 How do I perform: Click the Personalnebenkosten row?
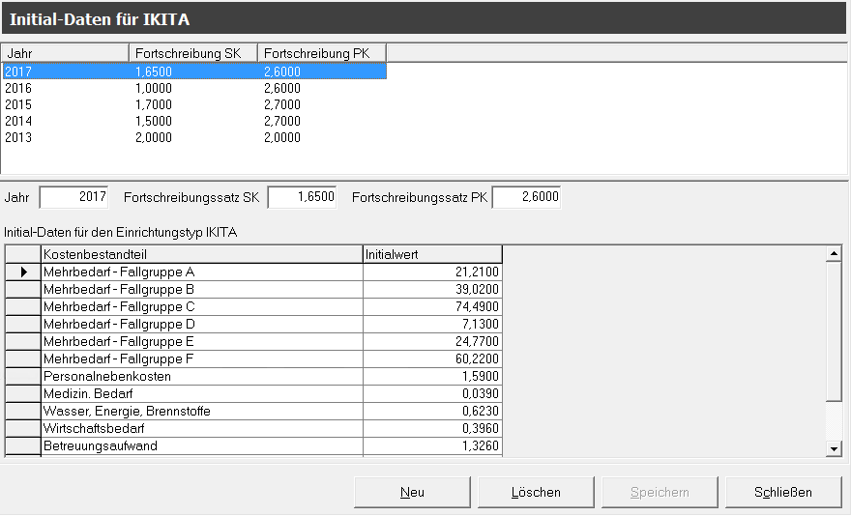201,377
